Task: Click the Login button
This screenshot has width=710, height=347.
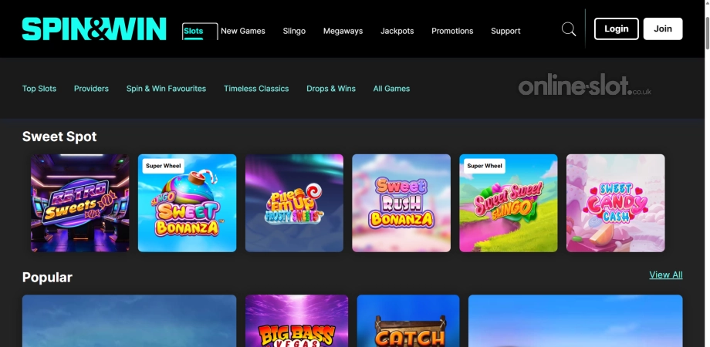Action: pyautogui.click(x=617, y=29)
